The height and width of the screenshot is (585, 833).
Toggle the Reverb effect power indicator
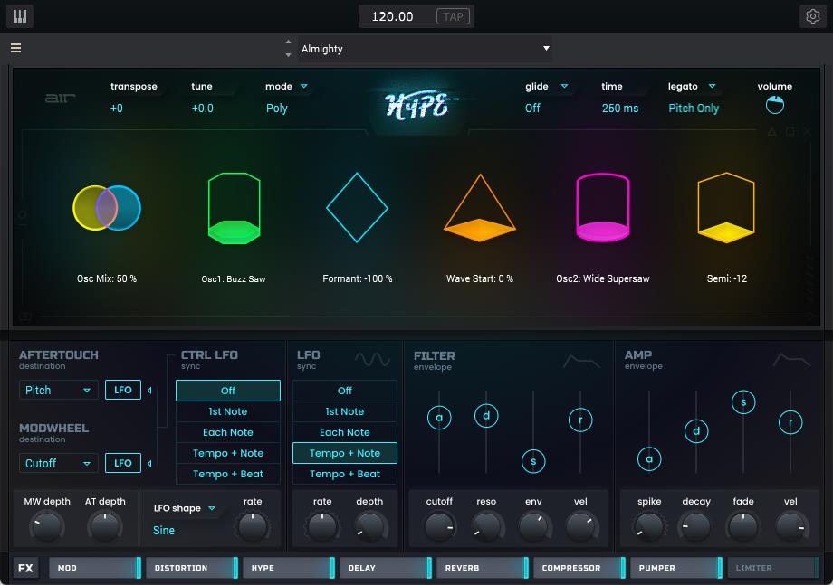tap(525, 568)
